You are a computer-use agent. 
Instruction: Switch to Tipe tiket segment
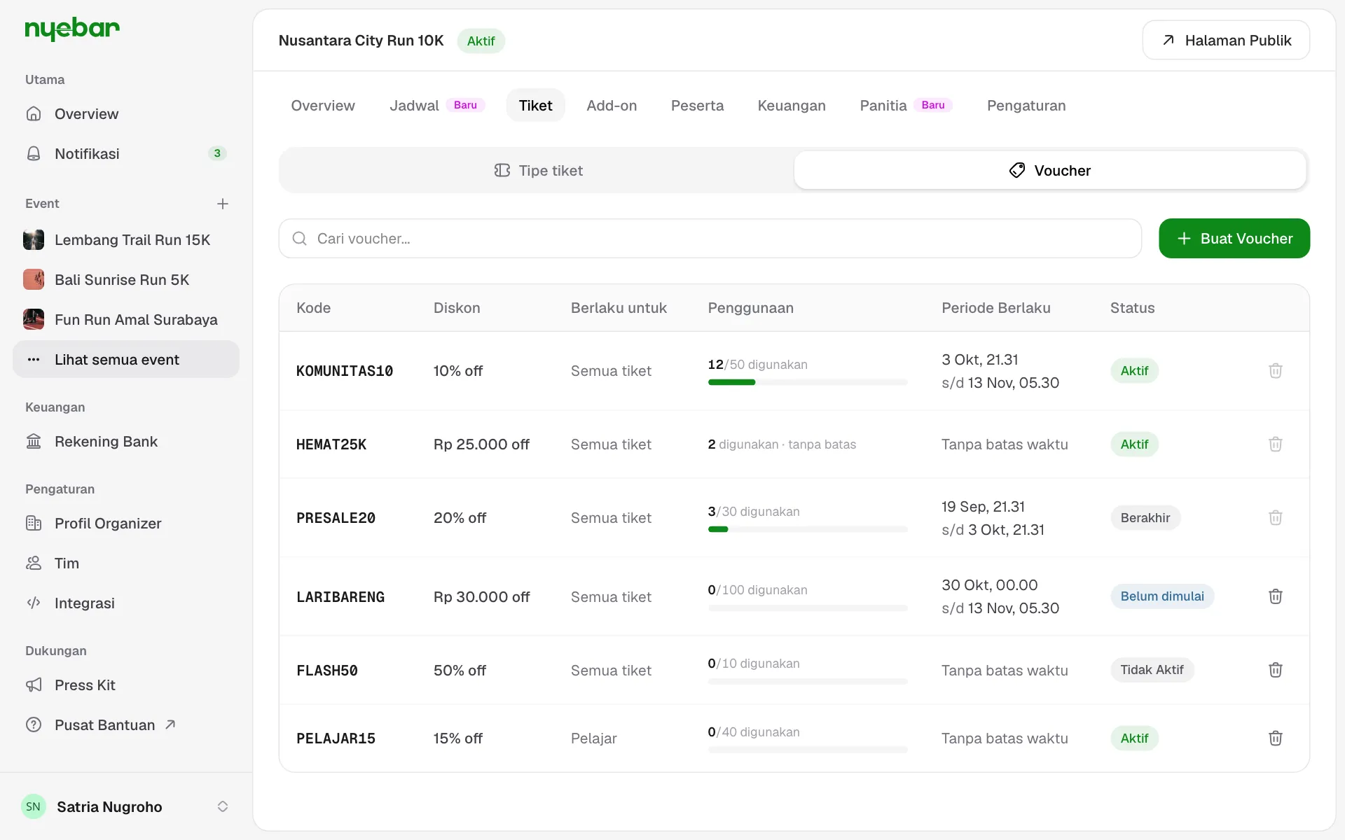click(x=538, y=170)
